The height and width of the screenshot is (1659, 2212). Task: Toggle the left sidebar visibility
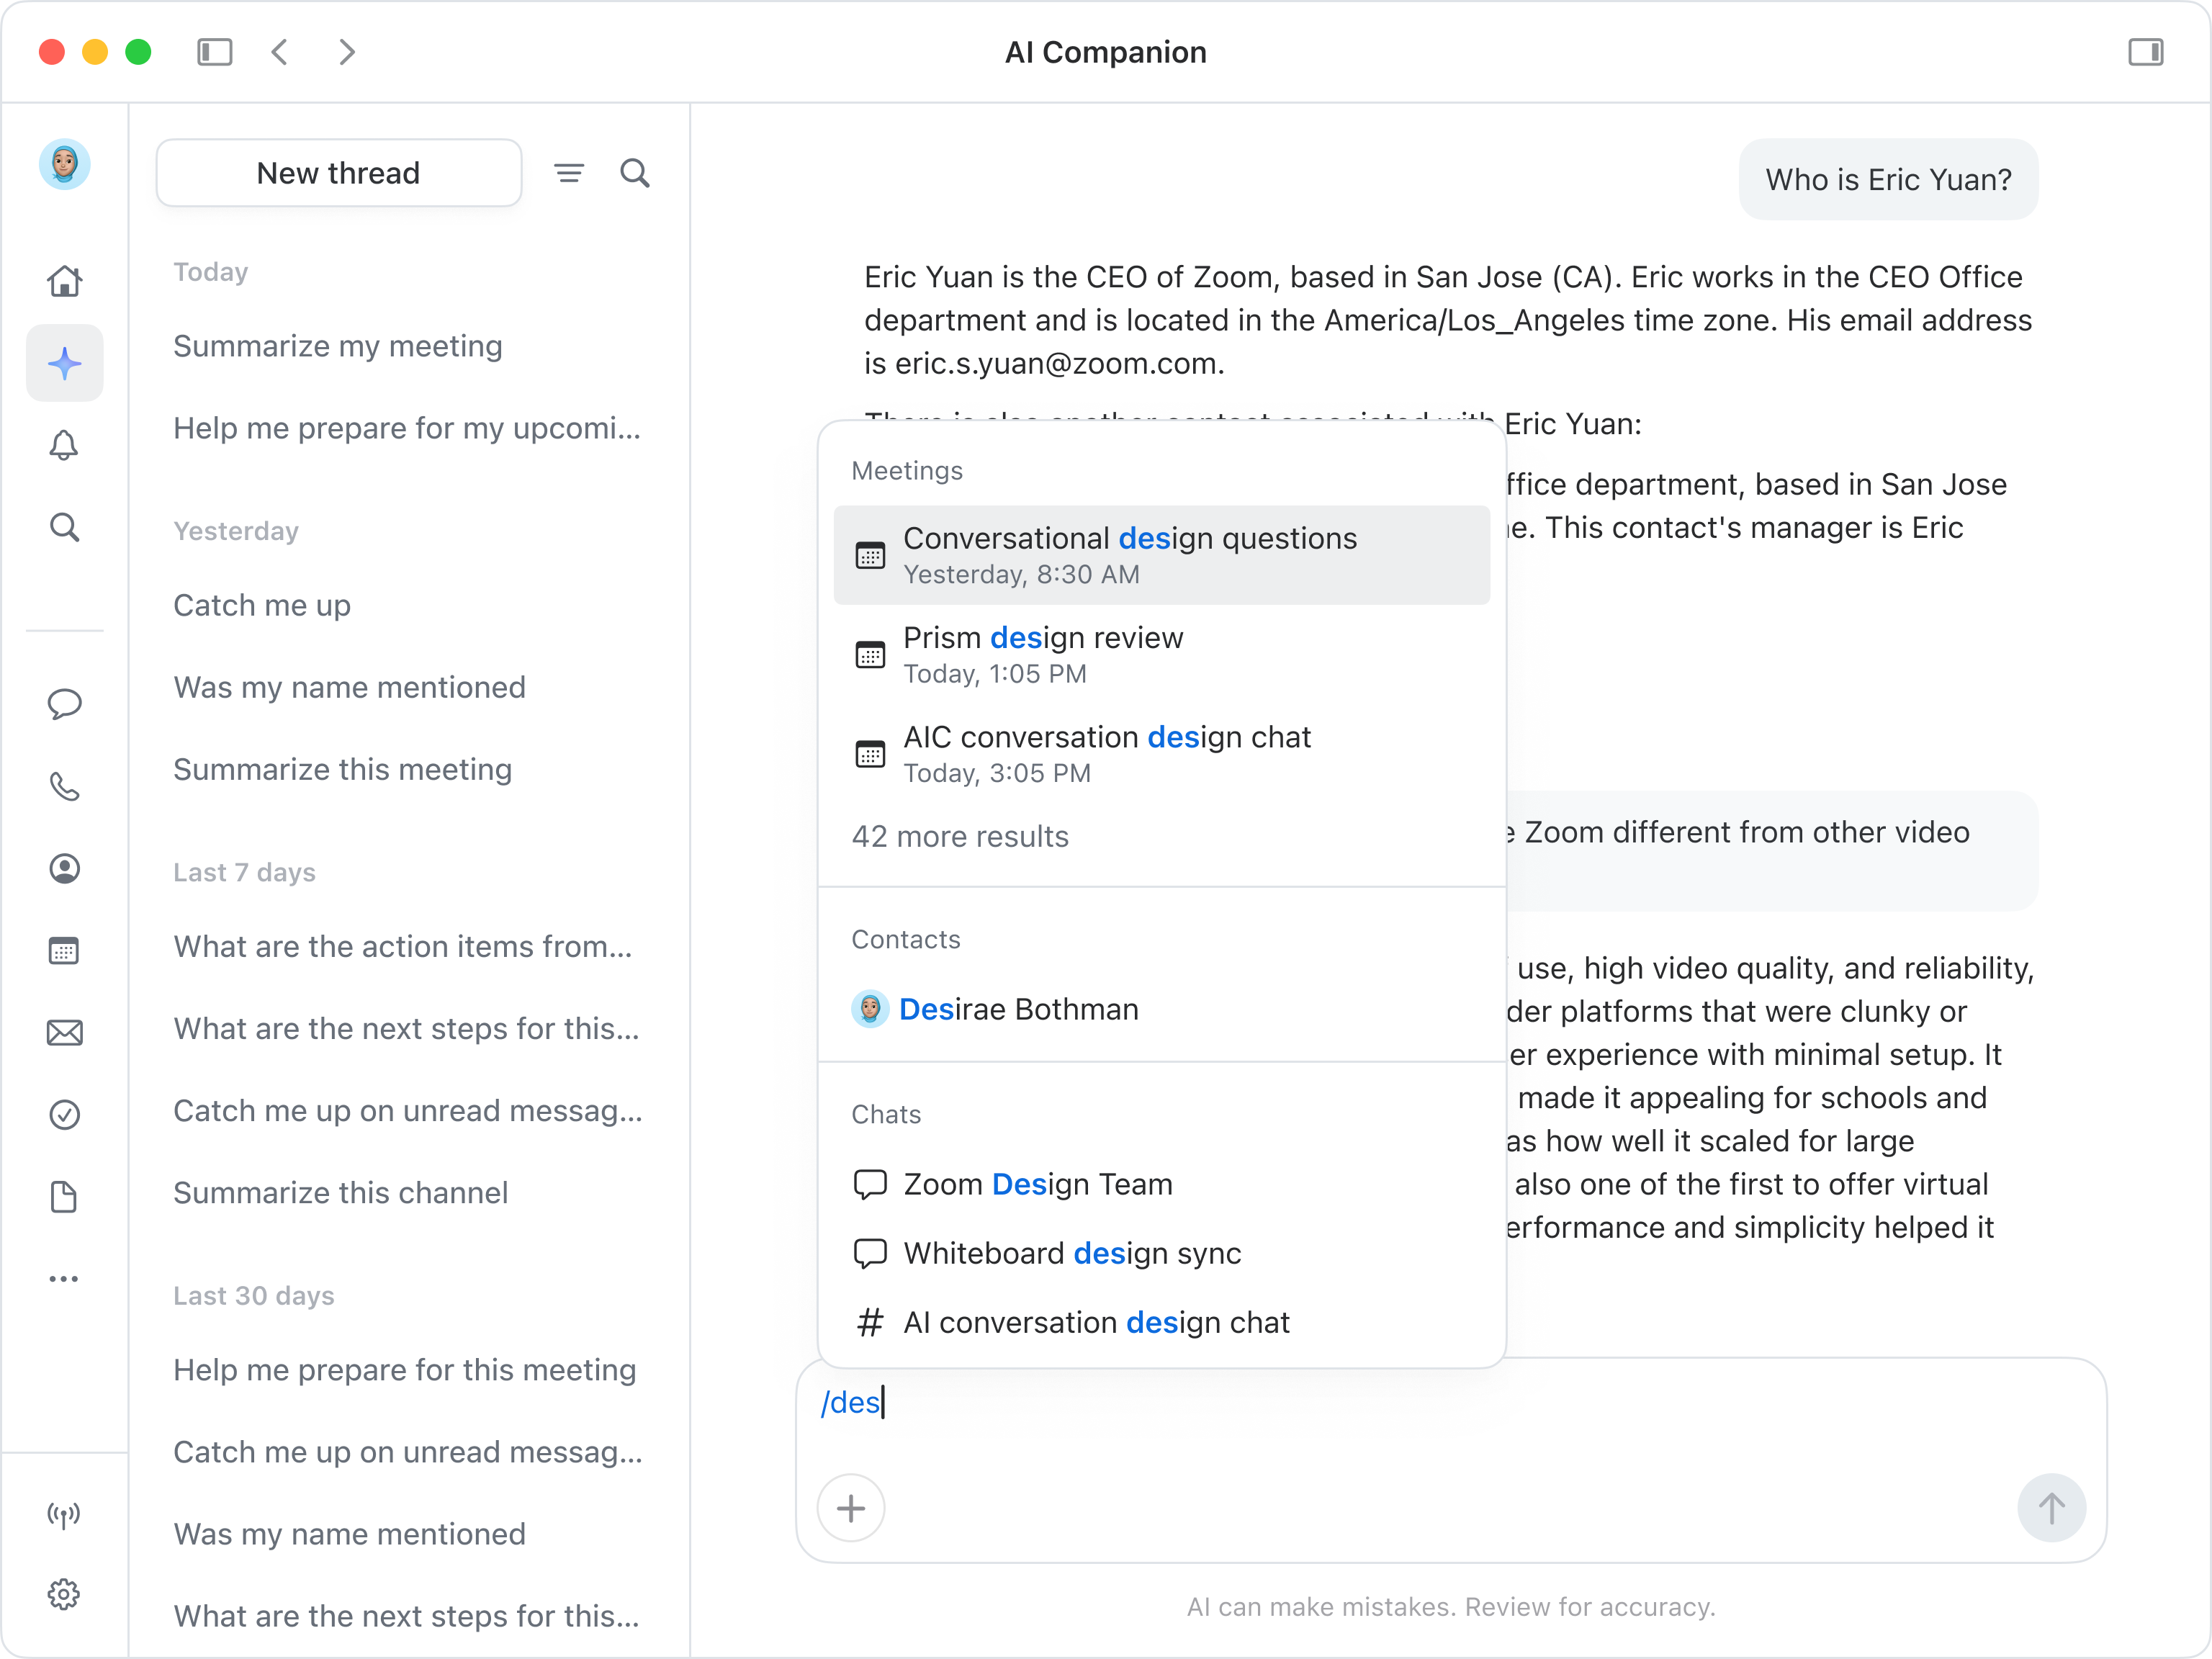click(214, 52)
